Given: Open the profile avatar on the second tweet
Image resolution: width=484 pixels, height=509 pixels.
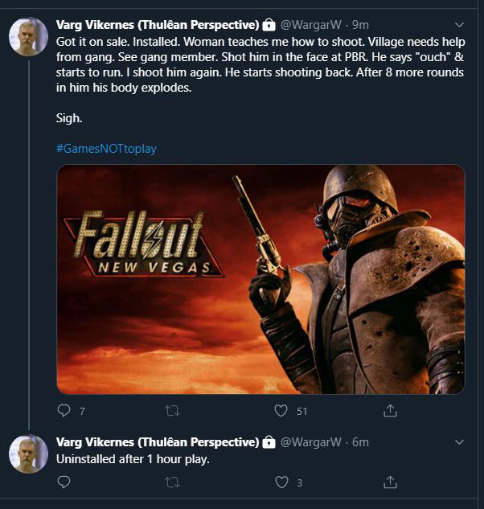Looking at the screenshot, I should point(29,454).
